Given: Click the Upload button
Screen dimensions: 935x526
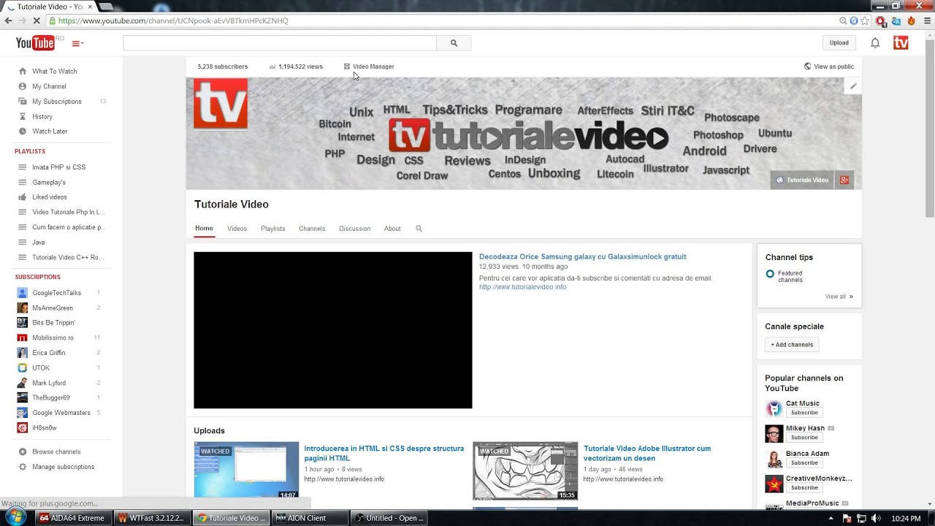Looking at the screenshot, I should click(839, 42).
